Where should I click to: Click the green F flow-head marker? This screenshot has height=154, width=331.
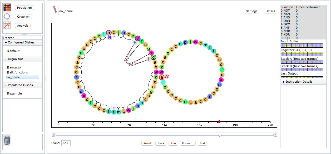(135, 42)
